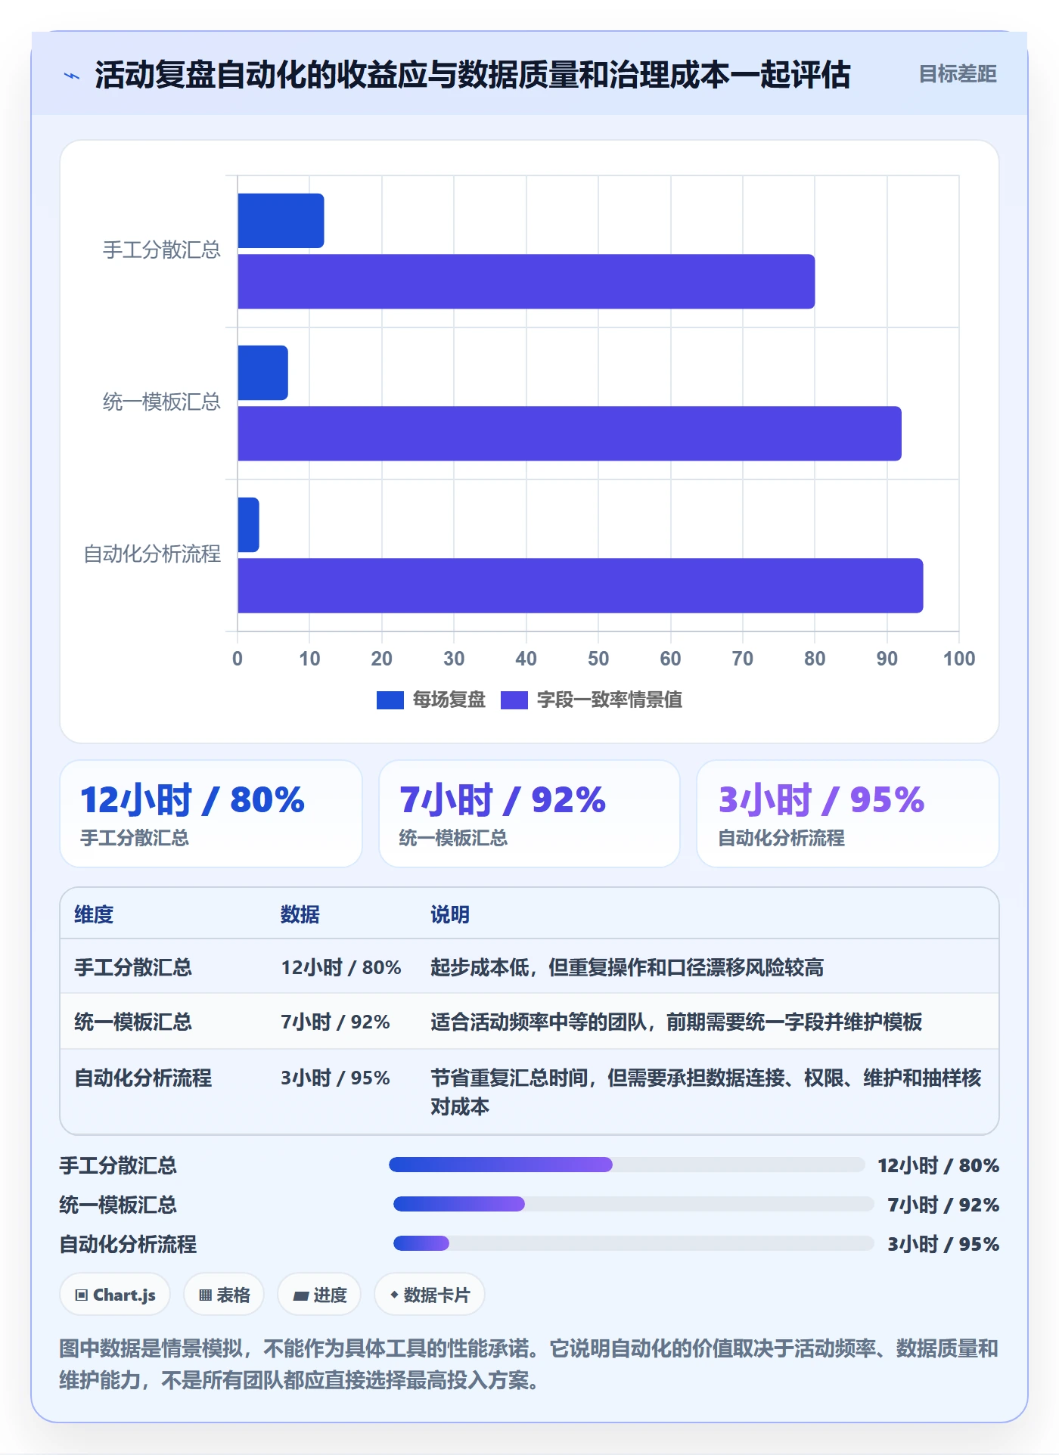Click the 12小时 / 80% data card
The image size is (1059, 1455).
click(211, 814)
